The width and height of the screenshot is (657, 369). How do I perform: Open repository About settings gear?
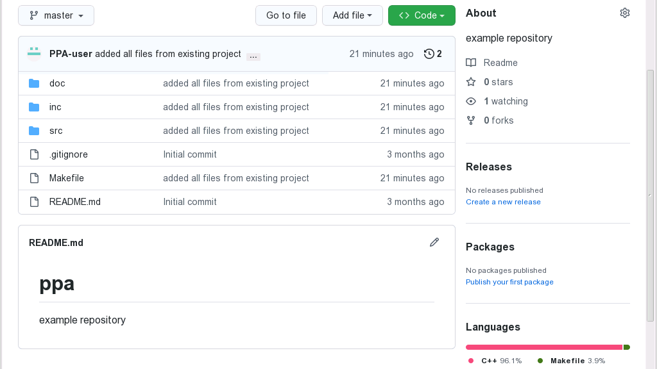click(x=625, y=13)
